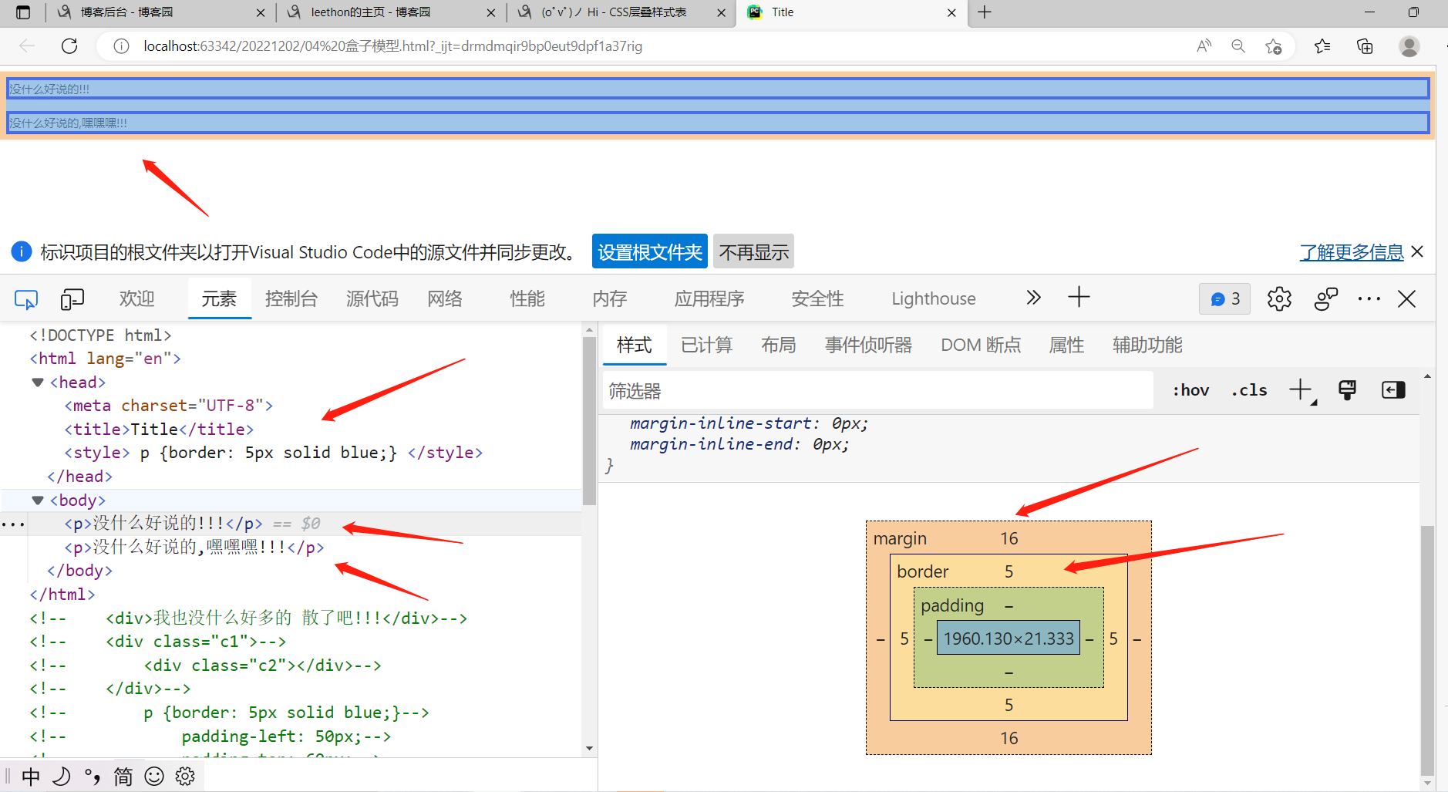View site information icon in address bar
The image size is (1448, 792).
[121, 46]
